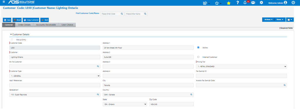Click the admin user profile icon

pyautogui.click(x=286, y=3)
